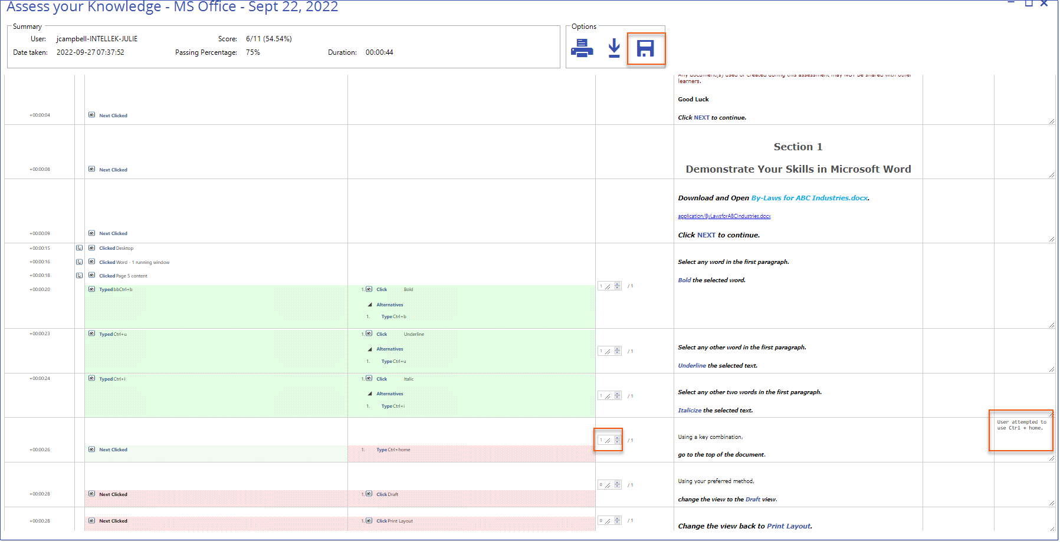Click the action icon beside 'Clicked Page 5 content'
The height and width of the screenshot is (542, 1060).
[x=91, y=275]
